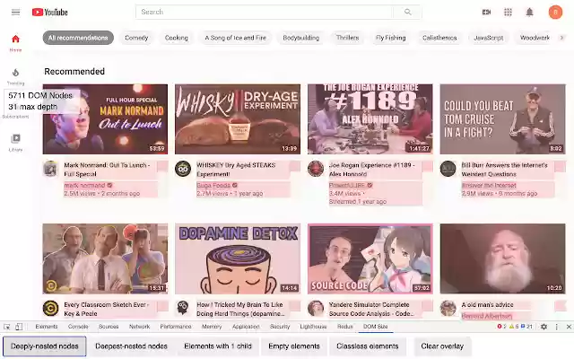
Task: Click Elements with 1 child button
Action: tap(218, 346)
